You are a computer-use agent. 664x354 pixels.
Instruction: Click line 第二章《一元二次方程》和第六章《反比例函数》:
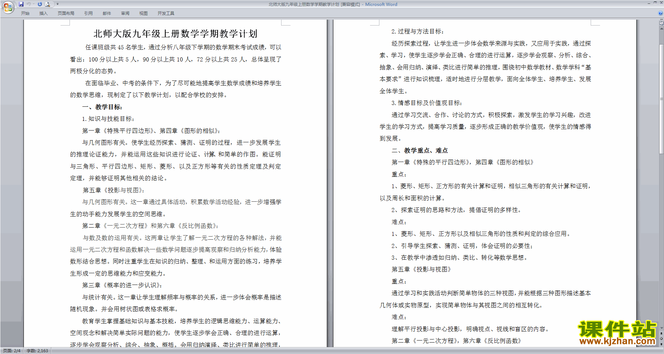pos(150,226)
